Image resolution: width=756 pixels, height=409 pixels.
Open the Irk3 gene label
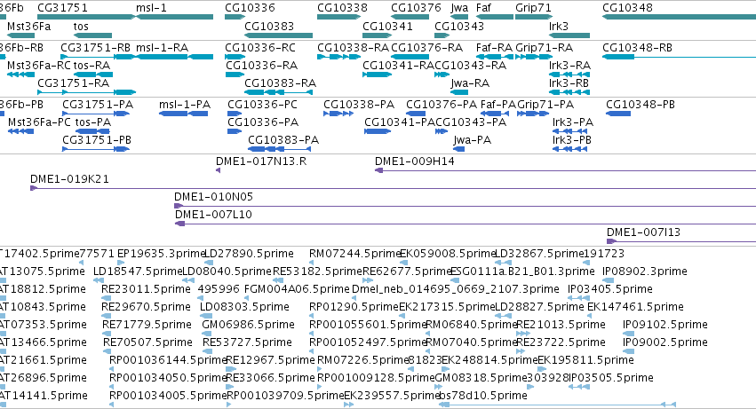click(x=559, y=26)
